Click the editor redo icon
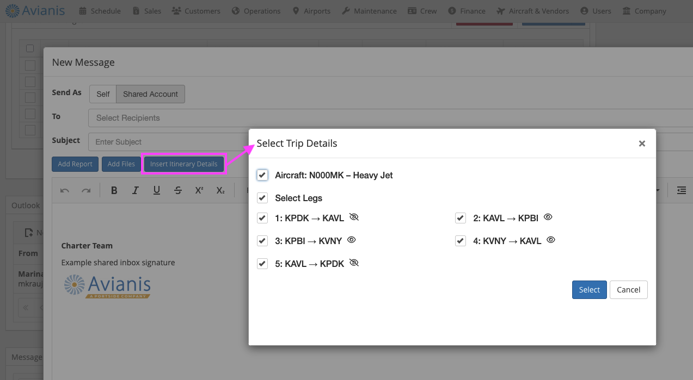 click(85, 190)
